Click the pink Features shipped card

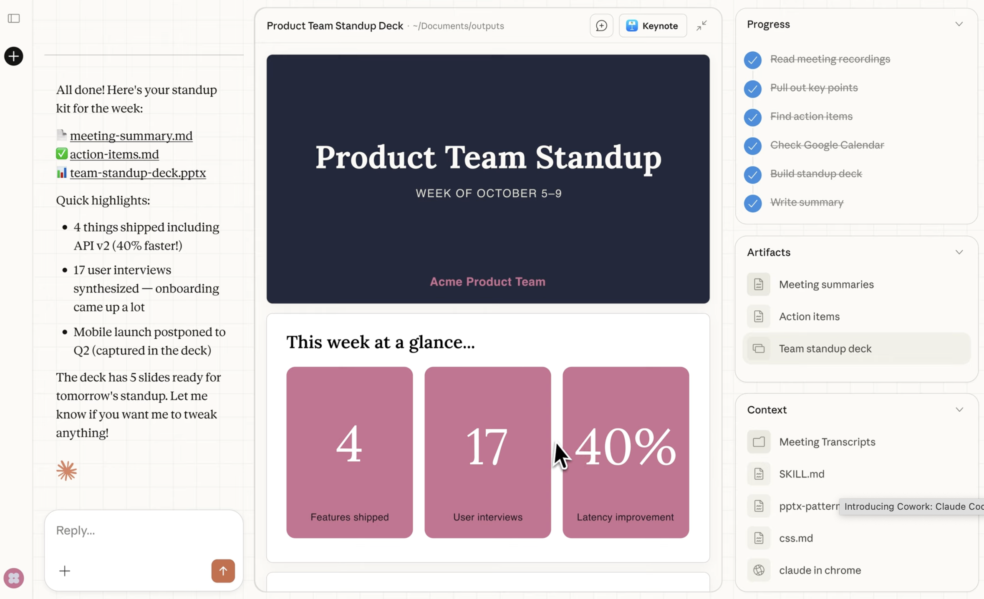click(349, 452)
